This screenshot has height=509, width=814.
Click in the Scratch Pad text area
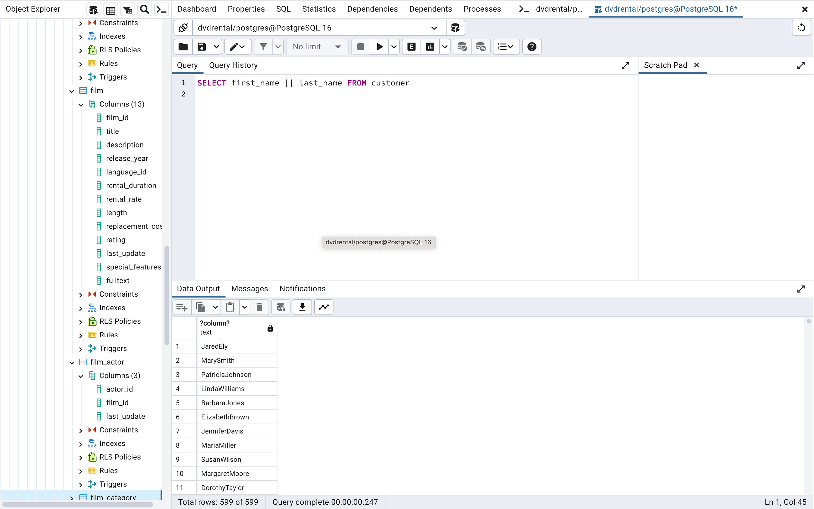pos(726,177)
